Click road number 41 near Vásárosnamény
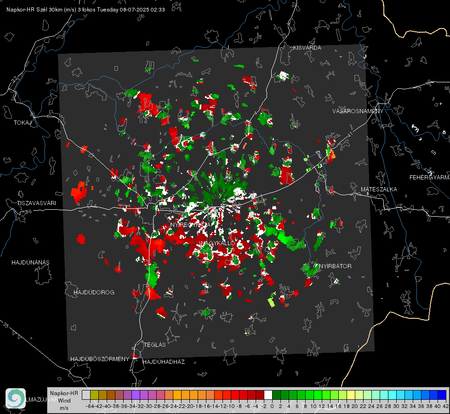This screenshot has width=450, height=414. [349, 134]
